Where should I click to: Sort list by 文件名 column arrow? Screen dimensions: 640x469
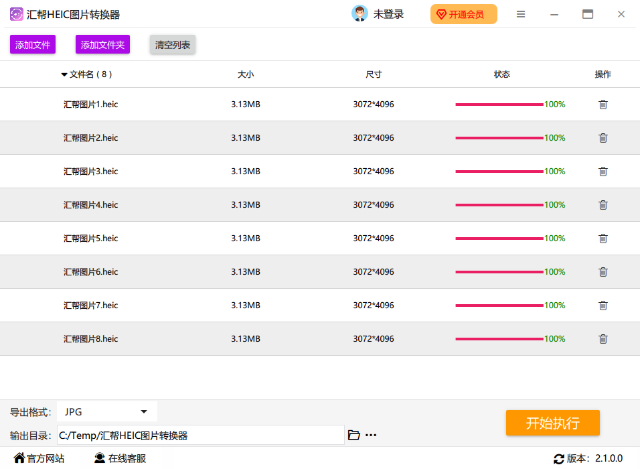pyautogui.click(x=64, y=75)
